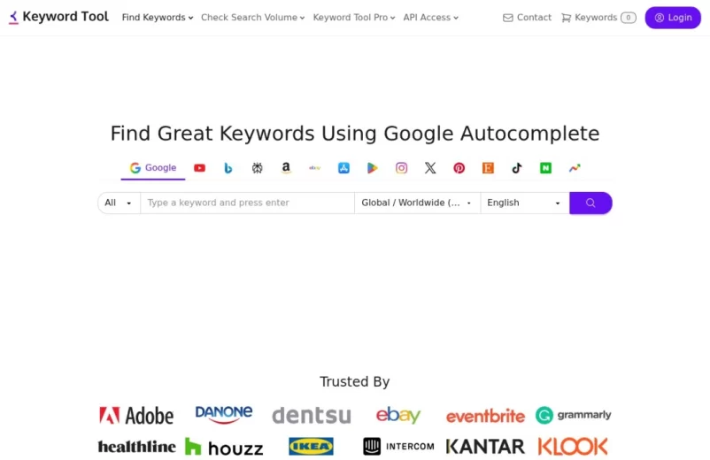Expand the Find Keywords menu
This screenshot has width=710, height=460.
coord(158,18)
